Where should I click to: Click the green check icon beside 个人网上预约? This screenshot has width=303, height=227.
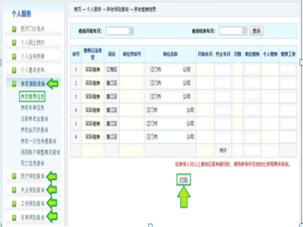tap(14, 42)
